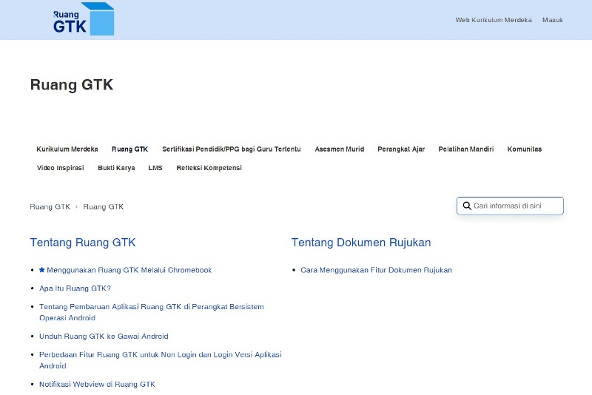Click the Ruang GTK logo
This screenshot has width=592, height=395.
84,19
